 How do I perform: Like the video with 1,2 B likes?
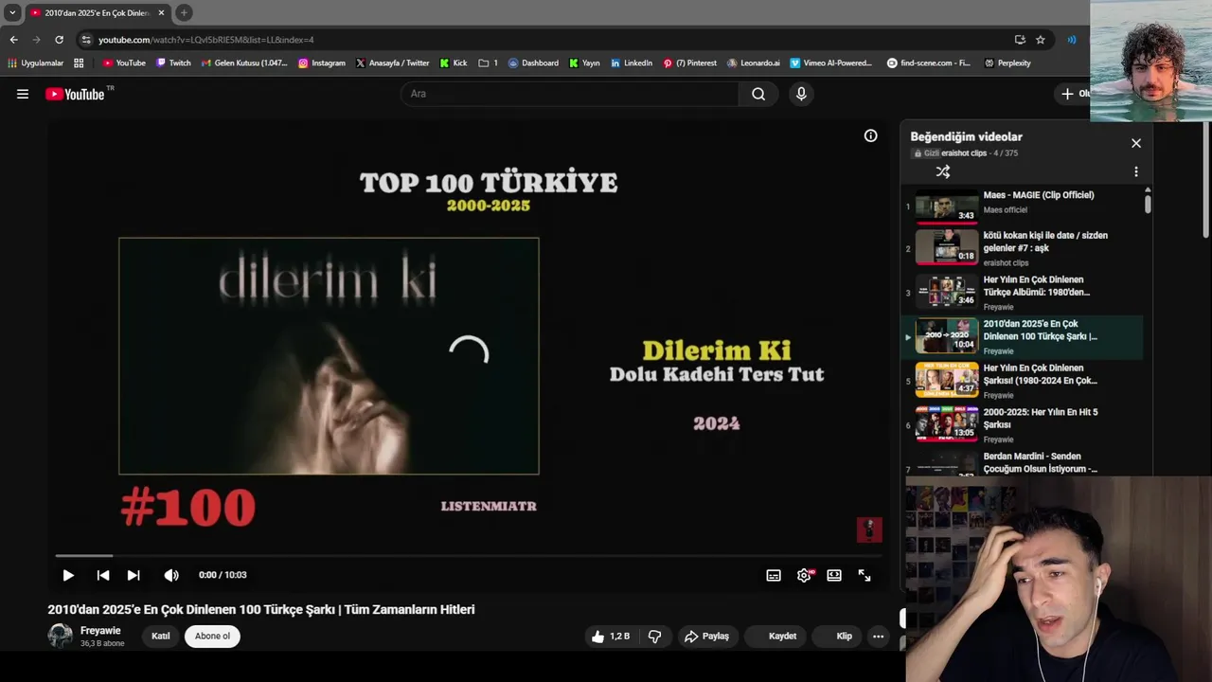(x=611, y=637)
